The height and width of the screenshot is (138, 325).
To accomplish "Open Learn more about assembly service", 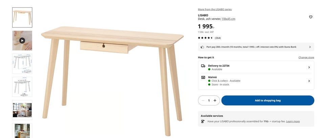I will coord(293,122).
